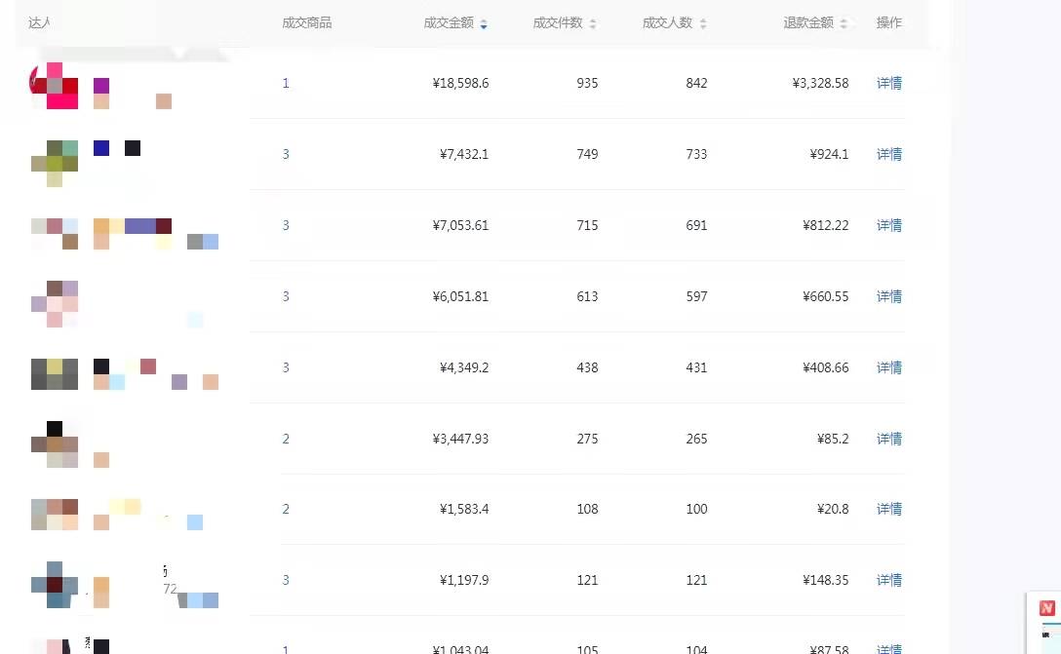Open 详情 for the ¥7,053.61 row
Image resolution: width=1061 pixels, height=654 pixels.
point(889,225)
